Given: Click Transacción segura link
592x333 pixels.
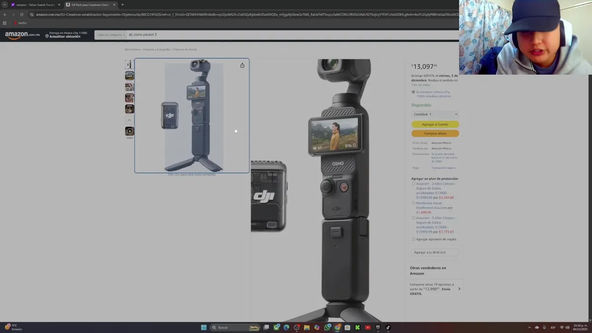Looking at the screenshot, I should coord(443,168).
